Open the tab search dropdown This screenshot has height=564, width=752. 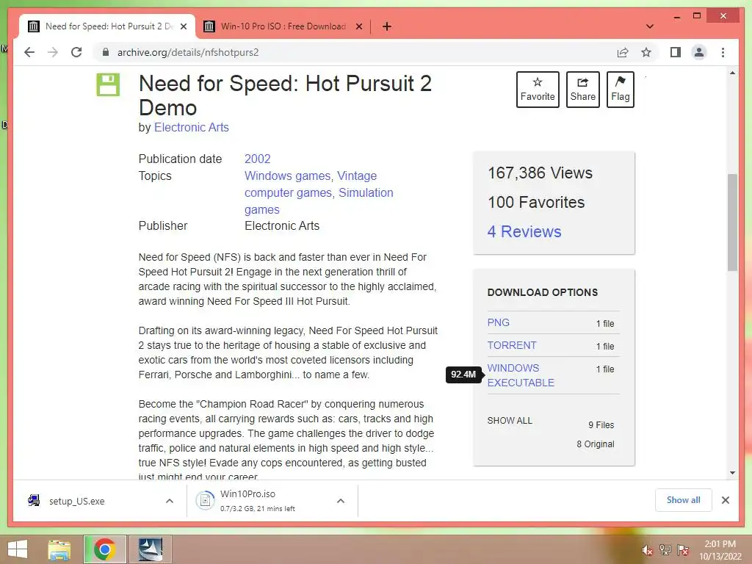650,26
